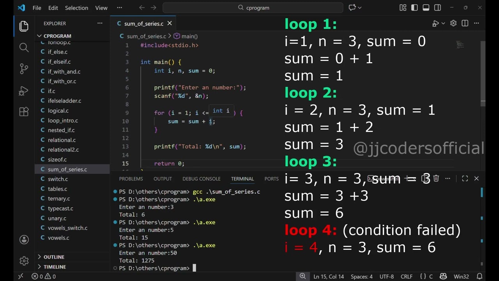This screenshot has width=499, height=281.
Task: Change indentation via Spaces: 4
Action: pyautogui.click(x=362, y=276)
